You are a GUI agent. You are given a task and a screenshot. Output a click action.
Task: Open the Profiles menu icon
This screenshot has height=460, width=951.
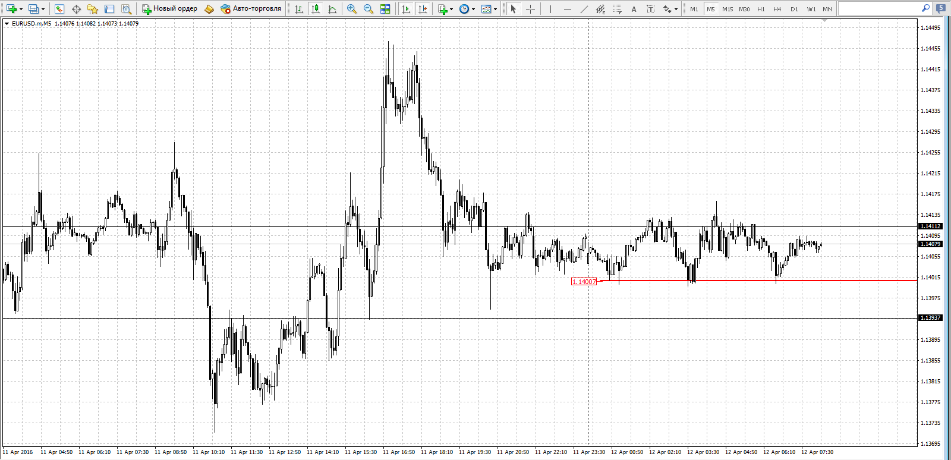[33, 9]
